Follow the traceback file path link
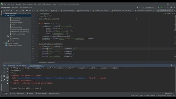This screenshot has width=176, height=99. 52,78
